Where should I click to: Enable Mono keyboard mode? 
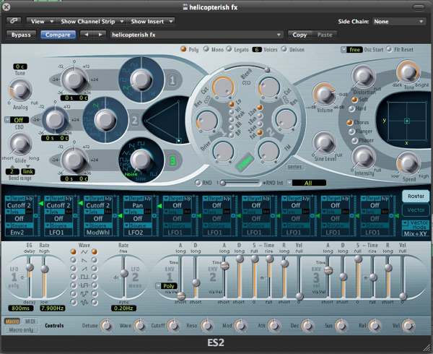point(206,49)
